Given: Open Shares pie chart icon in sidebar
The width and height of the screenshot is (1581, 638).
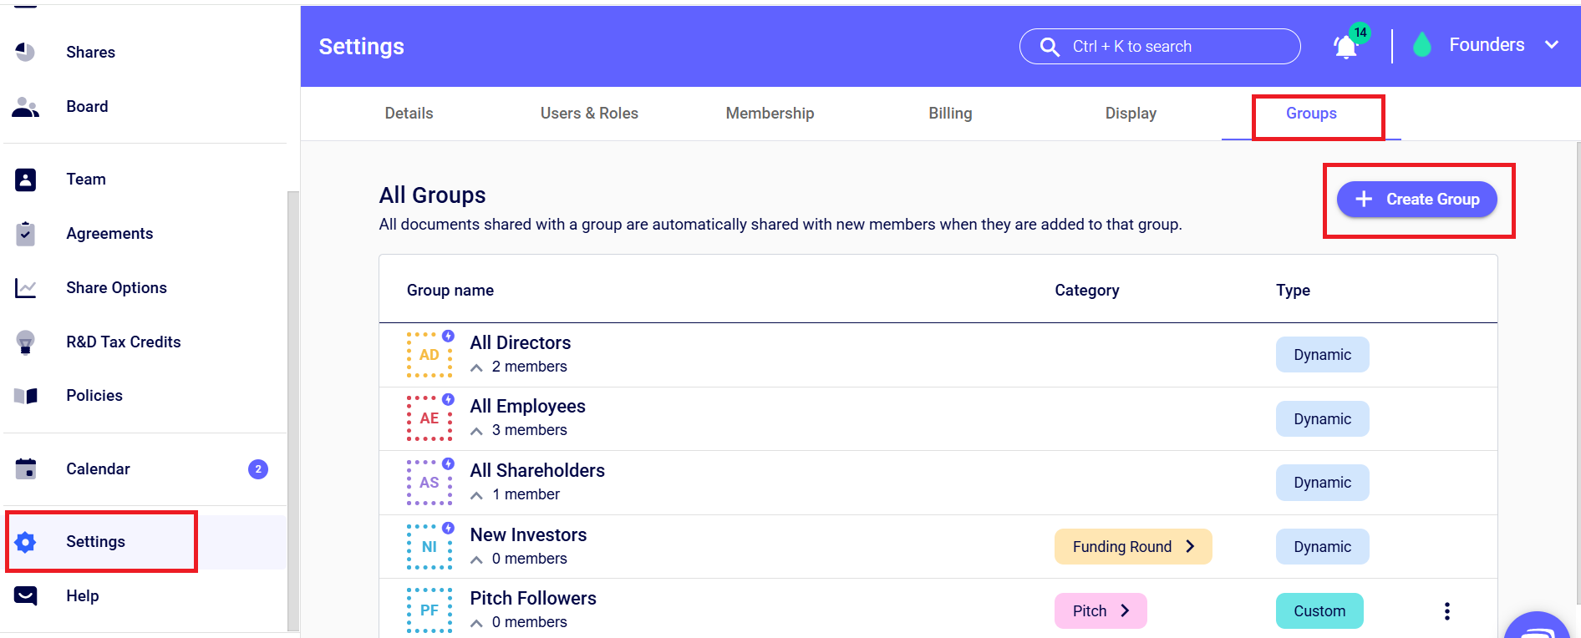Looking at the screenshot, I should click(x=26, y=52).
